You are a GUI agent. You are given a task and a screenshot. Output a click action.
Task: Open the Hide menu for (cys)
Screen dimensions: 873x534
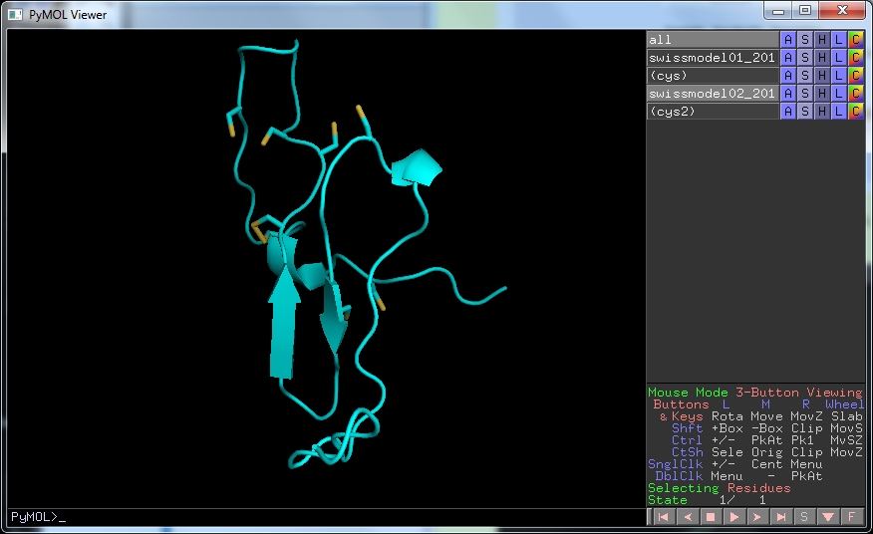[822, 76]
